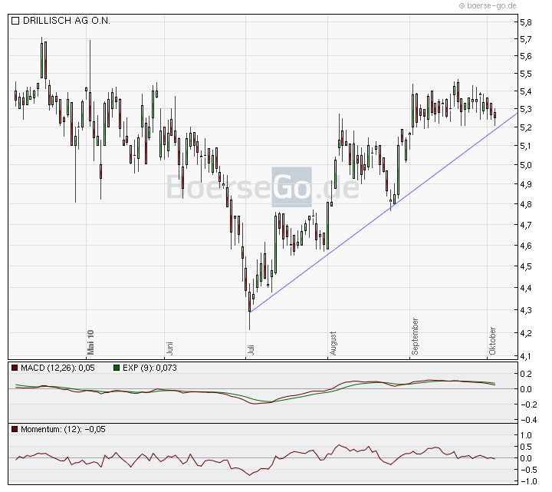Click the Momentum (12) red legend swatch
The height and width of the screenshot is (492, 552).
15,429
